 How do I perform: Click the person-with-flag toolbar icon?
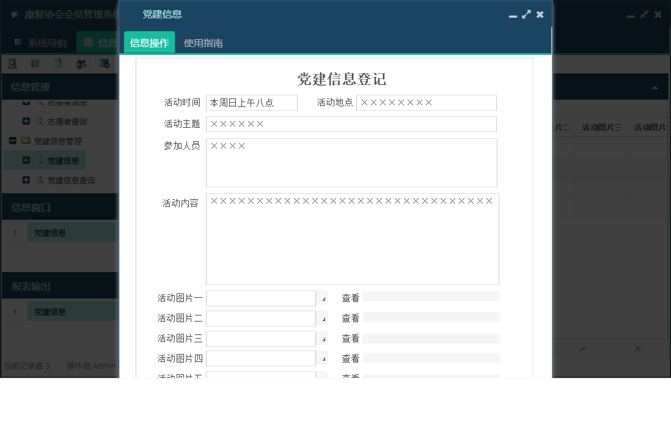pyautogui.click(x=81, y=63)
